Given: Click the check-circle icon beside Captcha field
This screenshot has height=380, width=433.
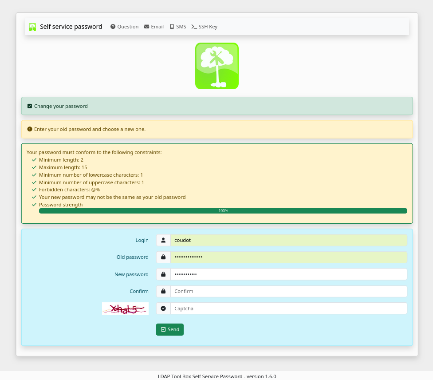Looking at the screenshot, I should (163, 309).
